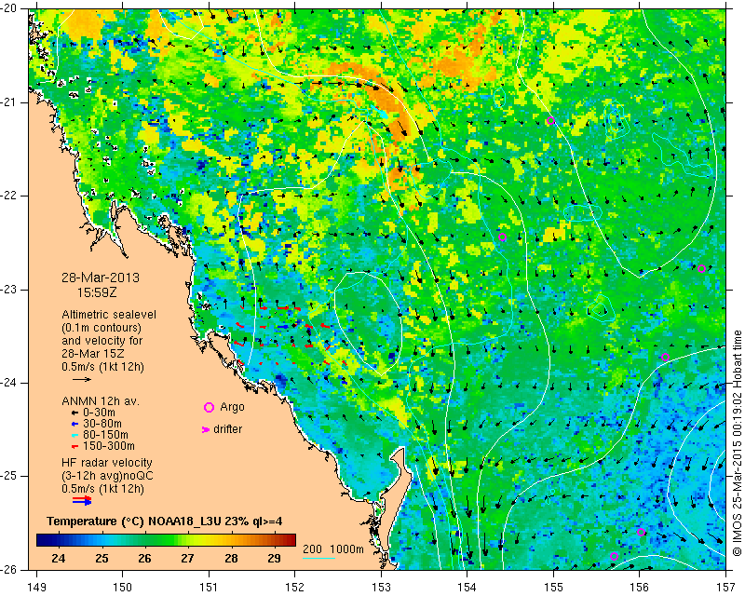Click the 'Altimetric sealevel' legend text
The image size is (745, 596).
pos(109,315)
